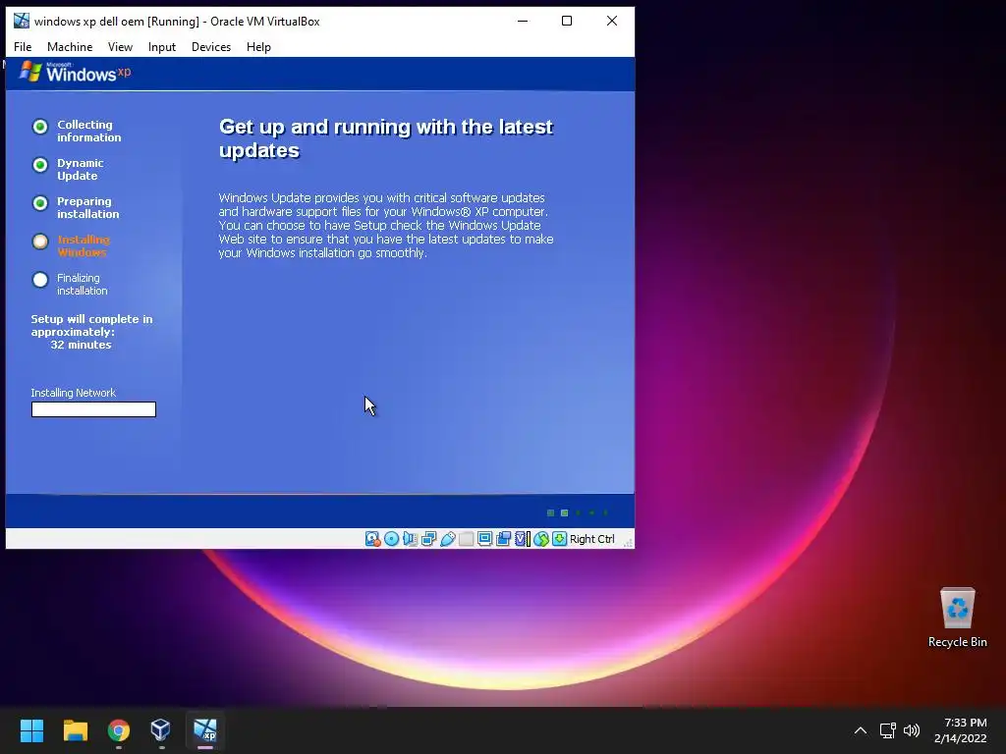Select the Recycle Bin desktop icon

(957, 618)
